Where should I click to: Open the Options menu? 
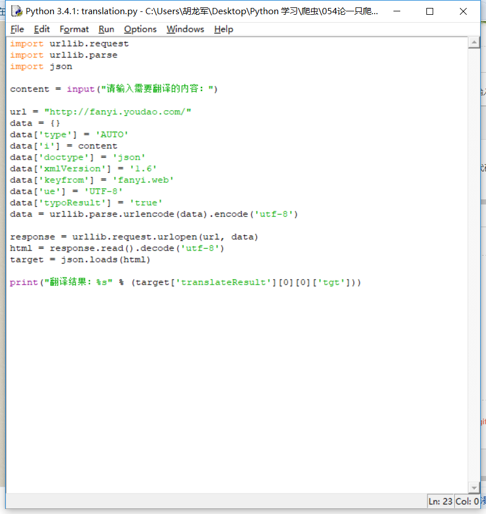[x=140, y=29]
